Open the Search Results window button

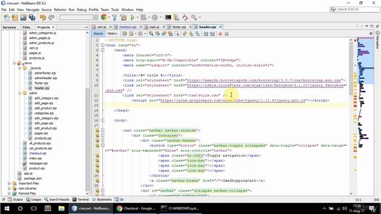pyautogui.click(x=57, y=200)
